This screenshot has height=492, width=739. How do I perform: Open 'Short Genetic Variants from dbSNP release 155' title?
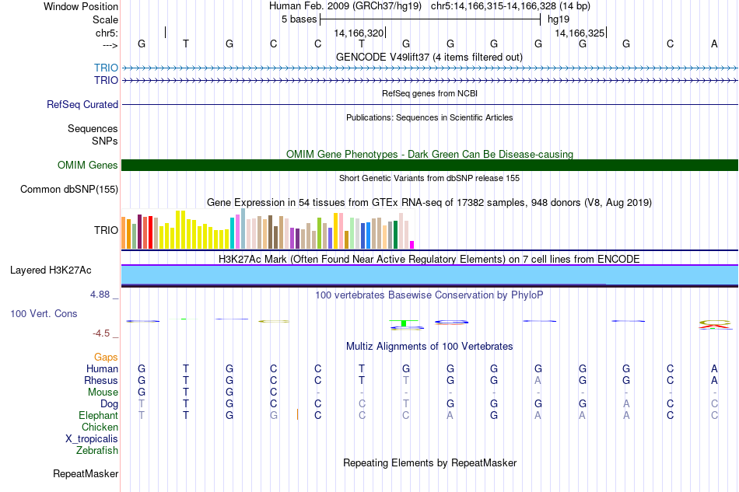click(429, 178)
